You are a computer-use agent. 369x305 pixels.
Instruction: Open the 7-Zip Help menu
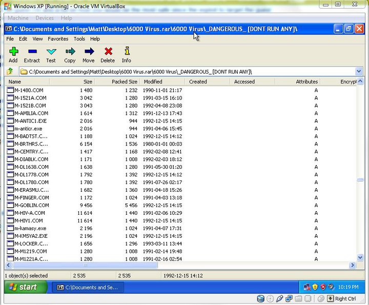coord(95,39)
